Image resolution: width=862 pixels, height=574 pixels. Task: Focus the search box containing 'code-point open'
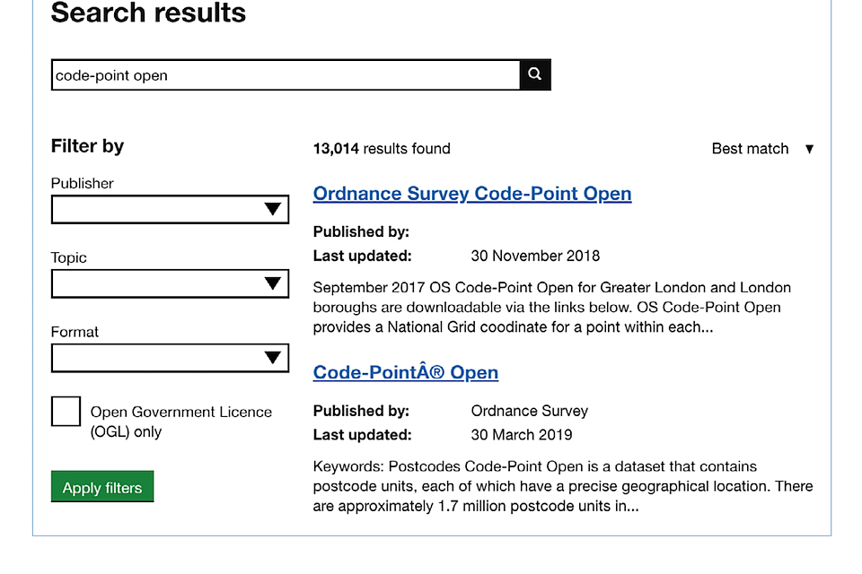pyautogui.click(x=286, y=75)
